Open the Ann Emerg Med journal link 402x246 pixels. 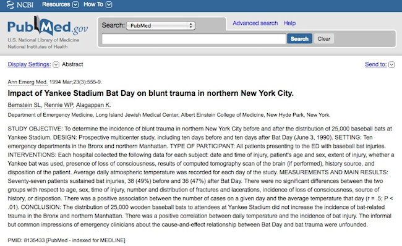tap(27, 82)
